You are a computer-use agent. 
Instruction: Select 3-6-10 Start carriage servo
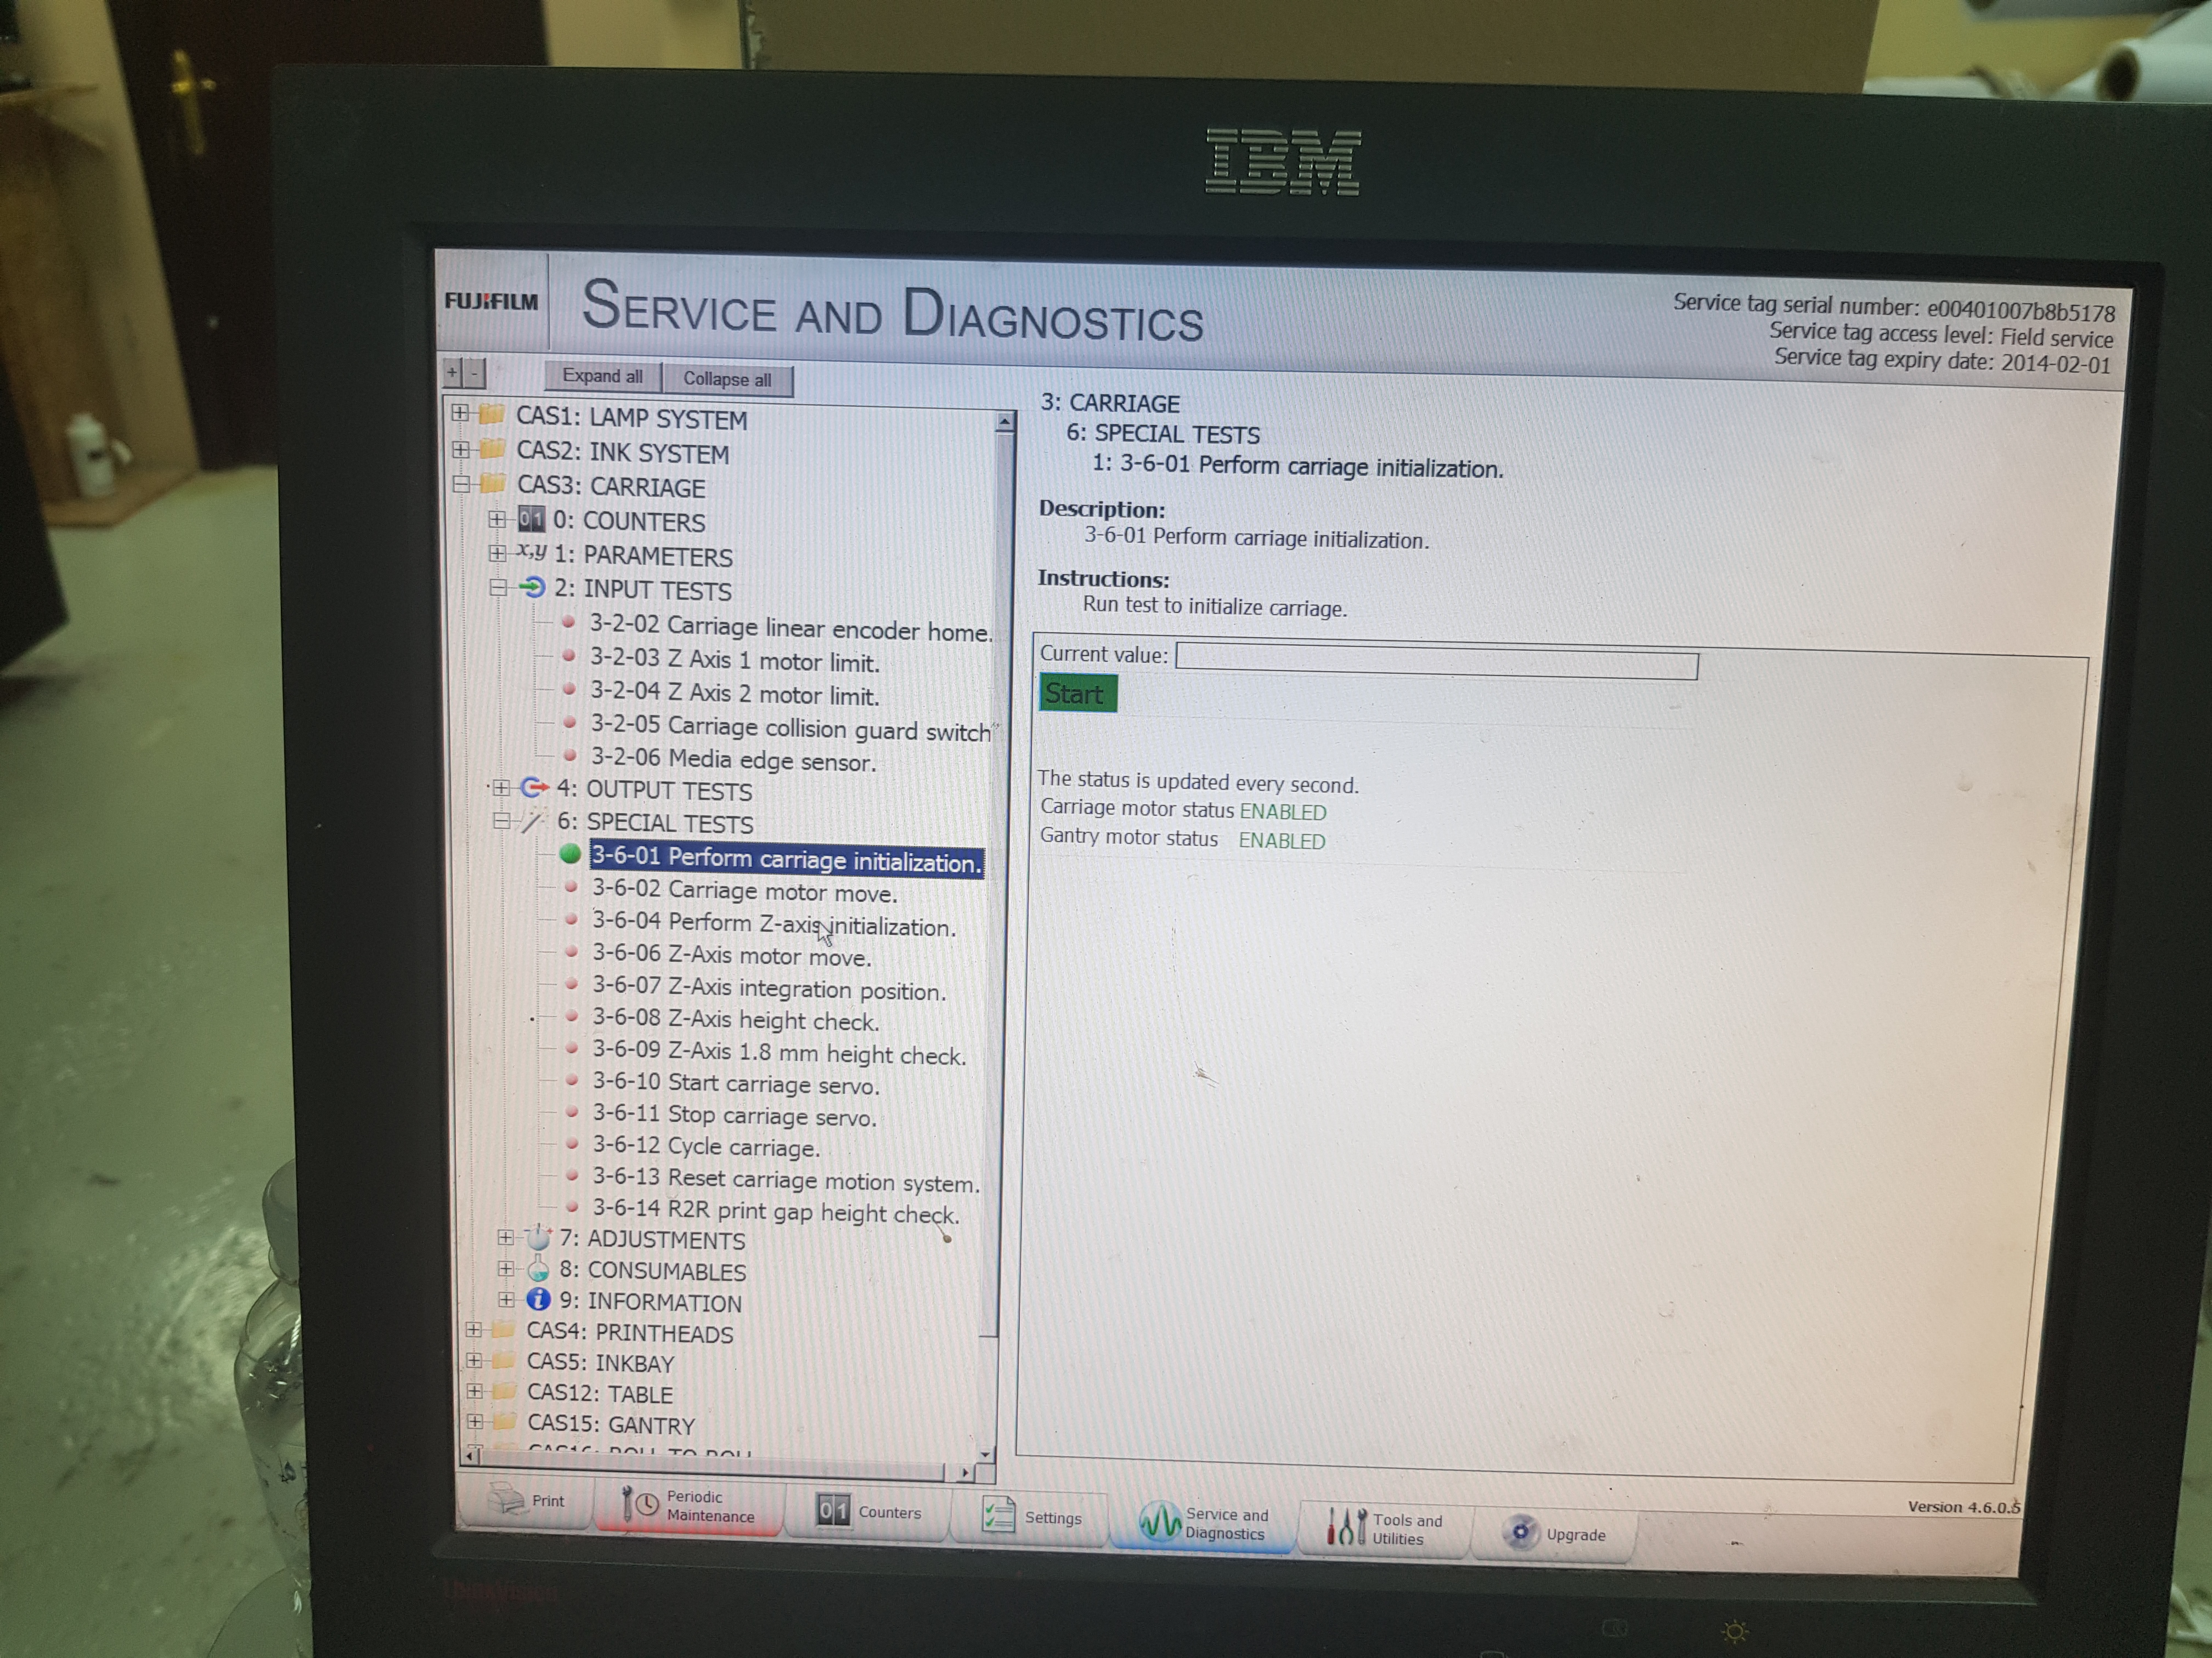pyautogui.click(x=735, y=1084)
